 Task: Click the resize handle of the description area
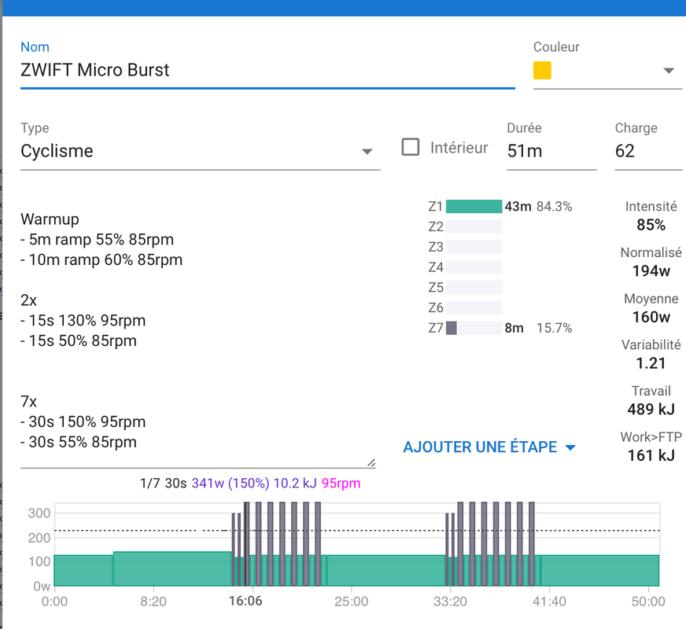pyautogui.click(x=371, y=462)
